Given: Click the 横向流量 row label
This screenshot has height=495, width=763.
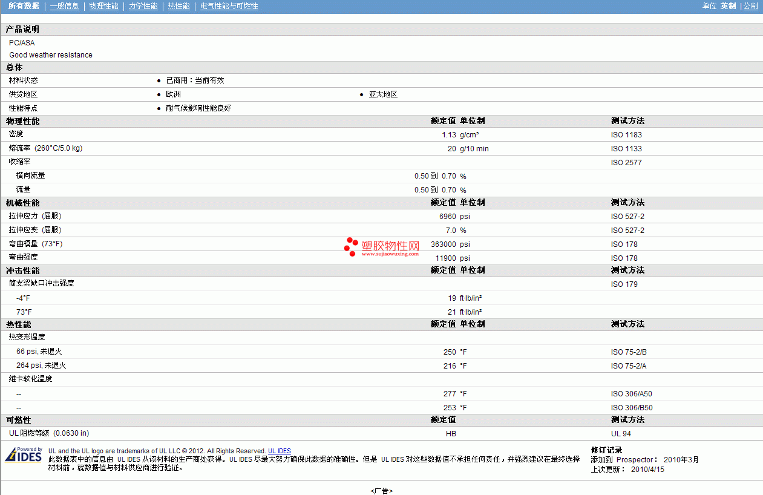Looking at the screenshot, I should pyautogui.click(x=30, y=175).
